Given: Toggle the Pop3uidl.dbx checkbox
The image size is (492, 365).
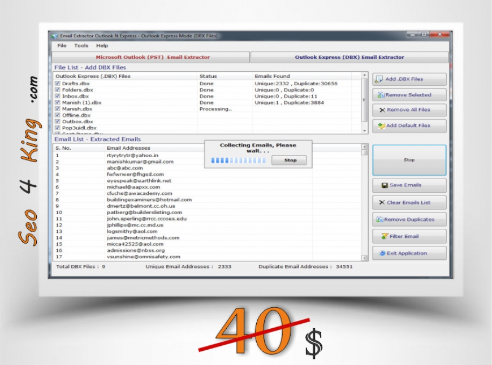Looking at the screenshot, I should tap(58, 128).
